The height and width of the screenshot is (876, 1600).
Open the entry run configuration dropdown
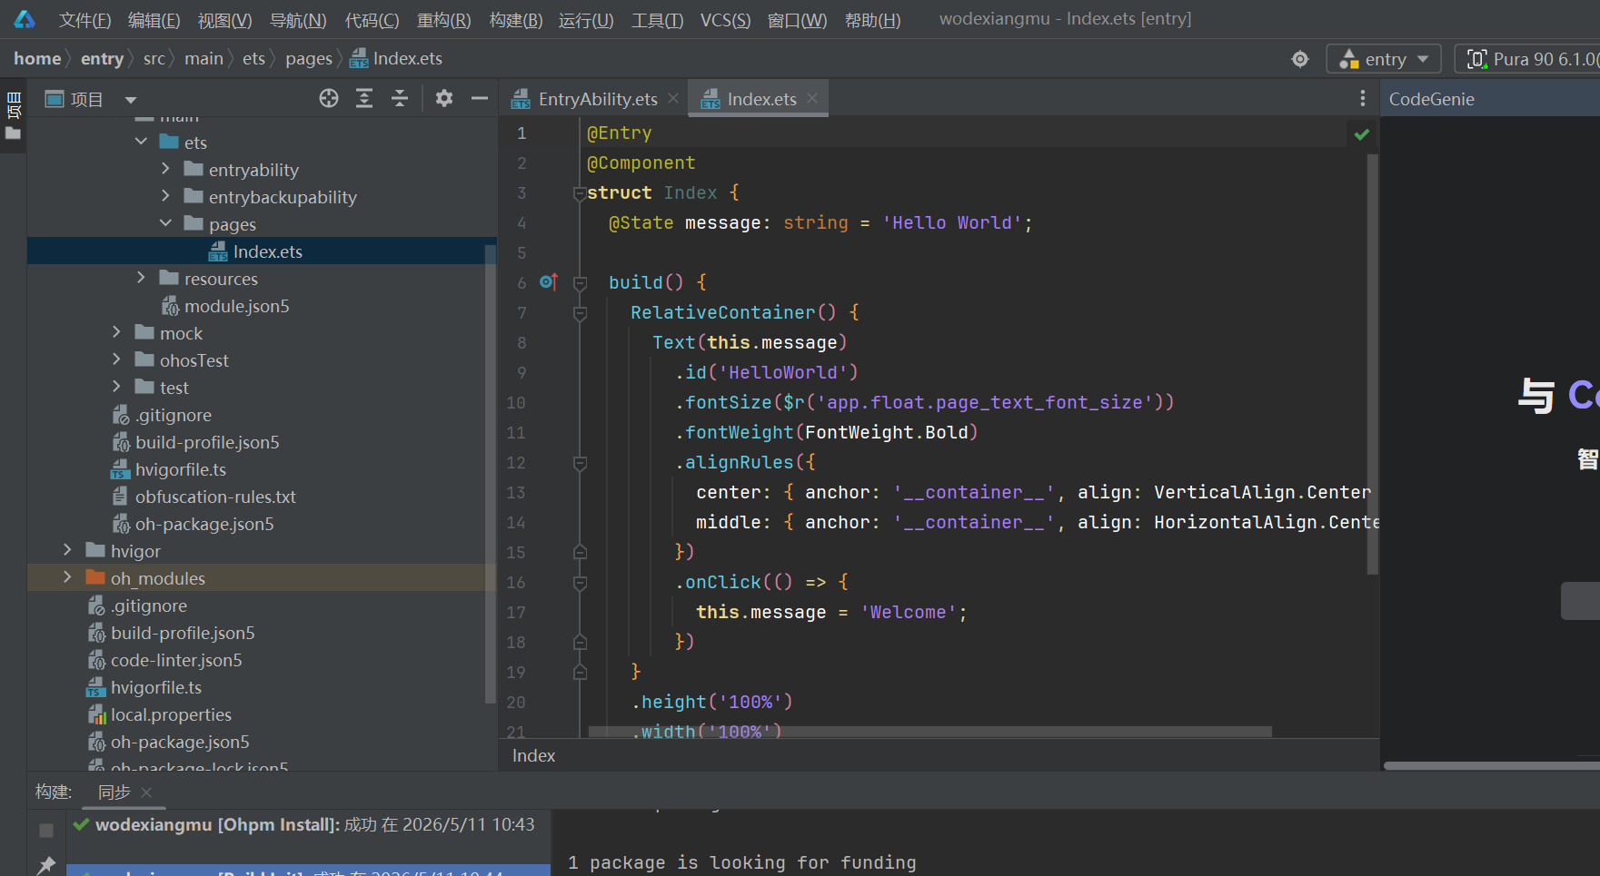click(x=1384, y=59)
